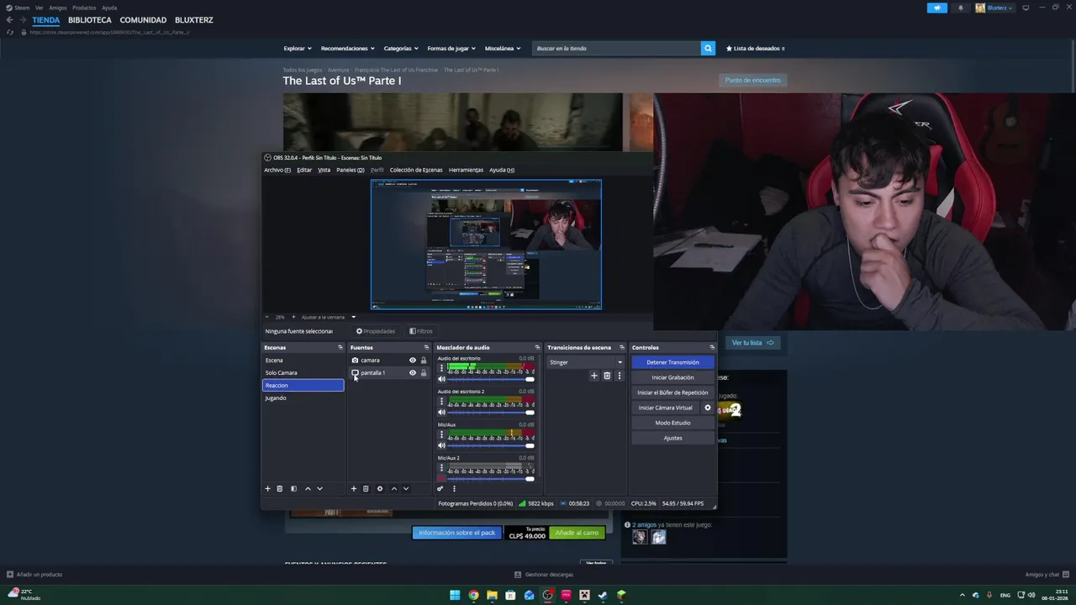The image size is (1076, 605).
Task: Open the Windows Start menu
Action: point(455,595)
